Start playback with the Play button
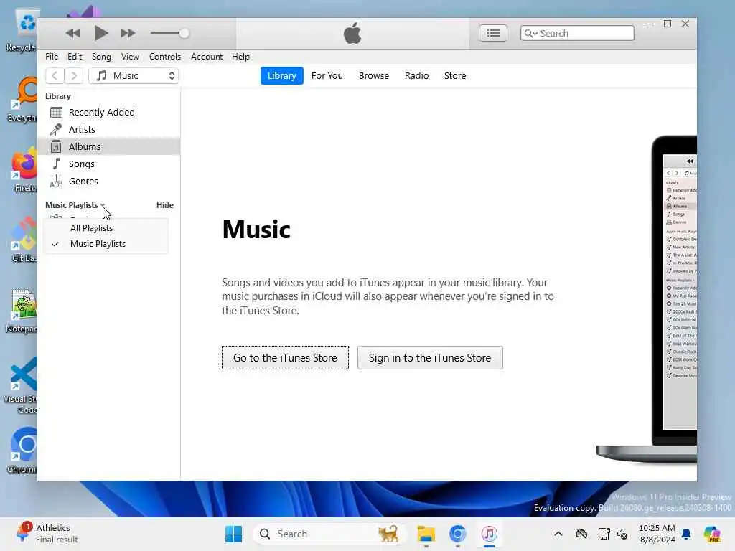The width and height of the screenshot is (735, 551). point(100,33)
